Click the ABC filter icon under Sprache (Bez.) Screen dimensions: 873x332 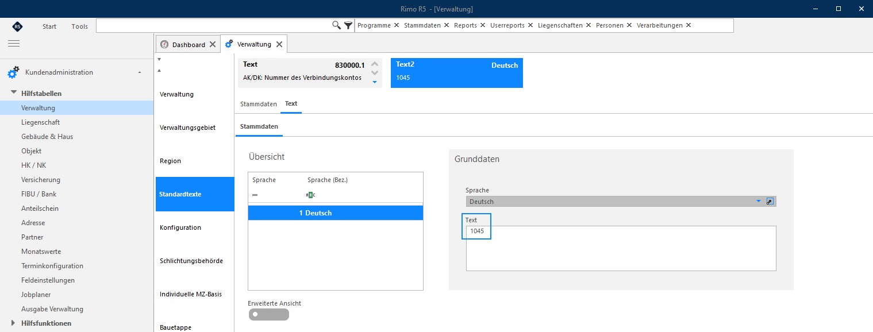pyautogui.click(x=310, y=195)
